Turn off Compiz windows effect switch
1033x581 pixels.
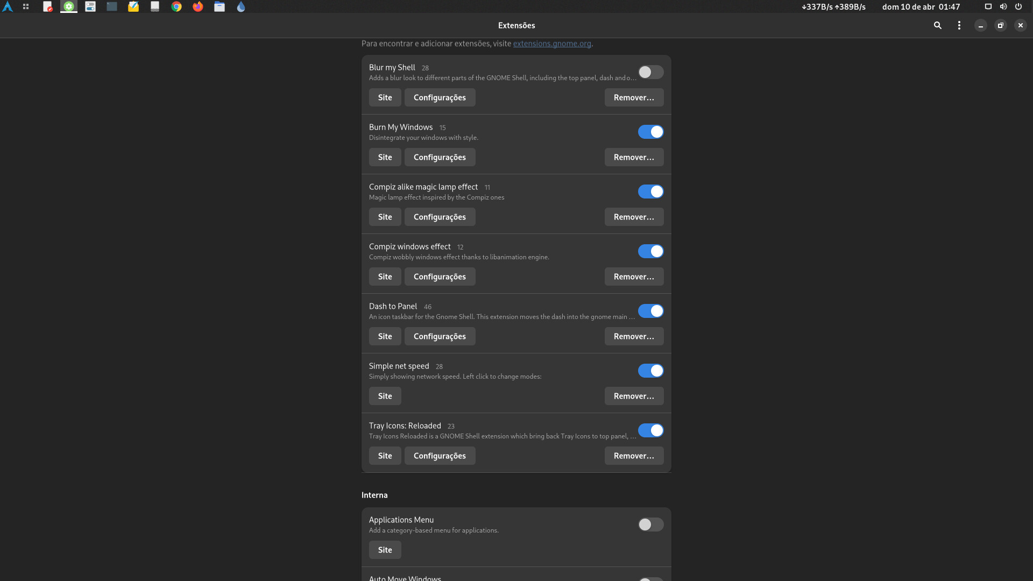651,251
